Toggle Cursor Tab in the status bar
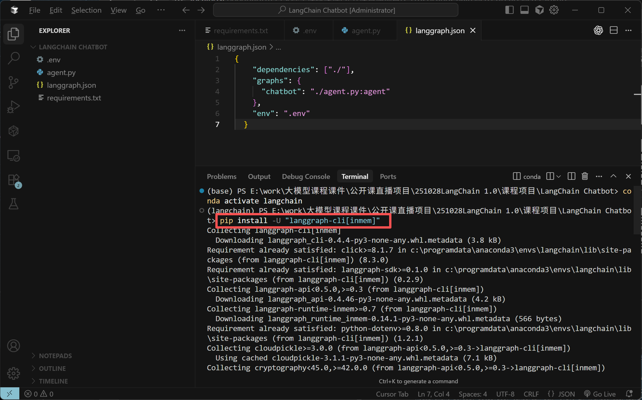 click(x=392, y=394)
